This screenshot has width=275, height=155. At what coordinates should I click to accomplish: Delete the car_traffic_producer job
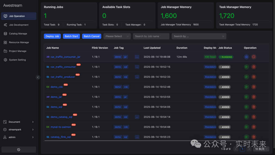[x=254, y=77]
